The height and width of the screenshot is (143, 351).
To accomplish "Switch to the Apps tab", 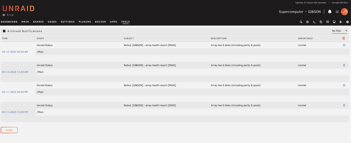I will pos(113,22).
